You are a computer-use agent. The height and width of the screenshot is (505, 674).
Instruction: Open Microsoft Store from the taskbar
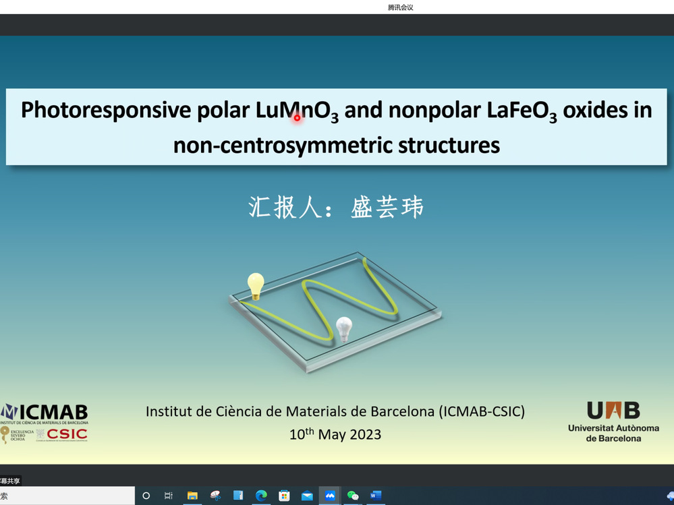point(284,496)
